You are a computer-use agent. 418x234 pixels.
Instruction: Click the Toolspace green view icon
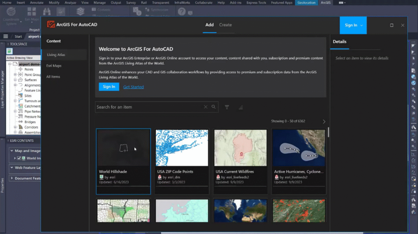9,51
